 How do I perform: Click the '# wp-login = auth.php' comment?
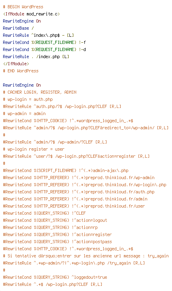point(28,99)
